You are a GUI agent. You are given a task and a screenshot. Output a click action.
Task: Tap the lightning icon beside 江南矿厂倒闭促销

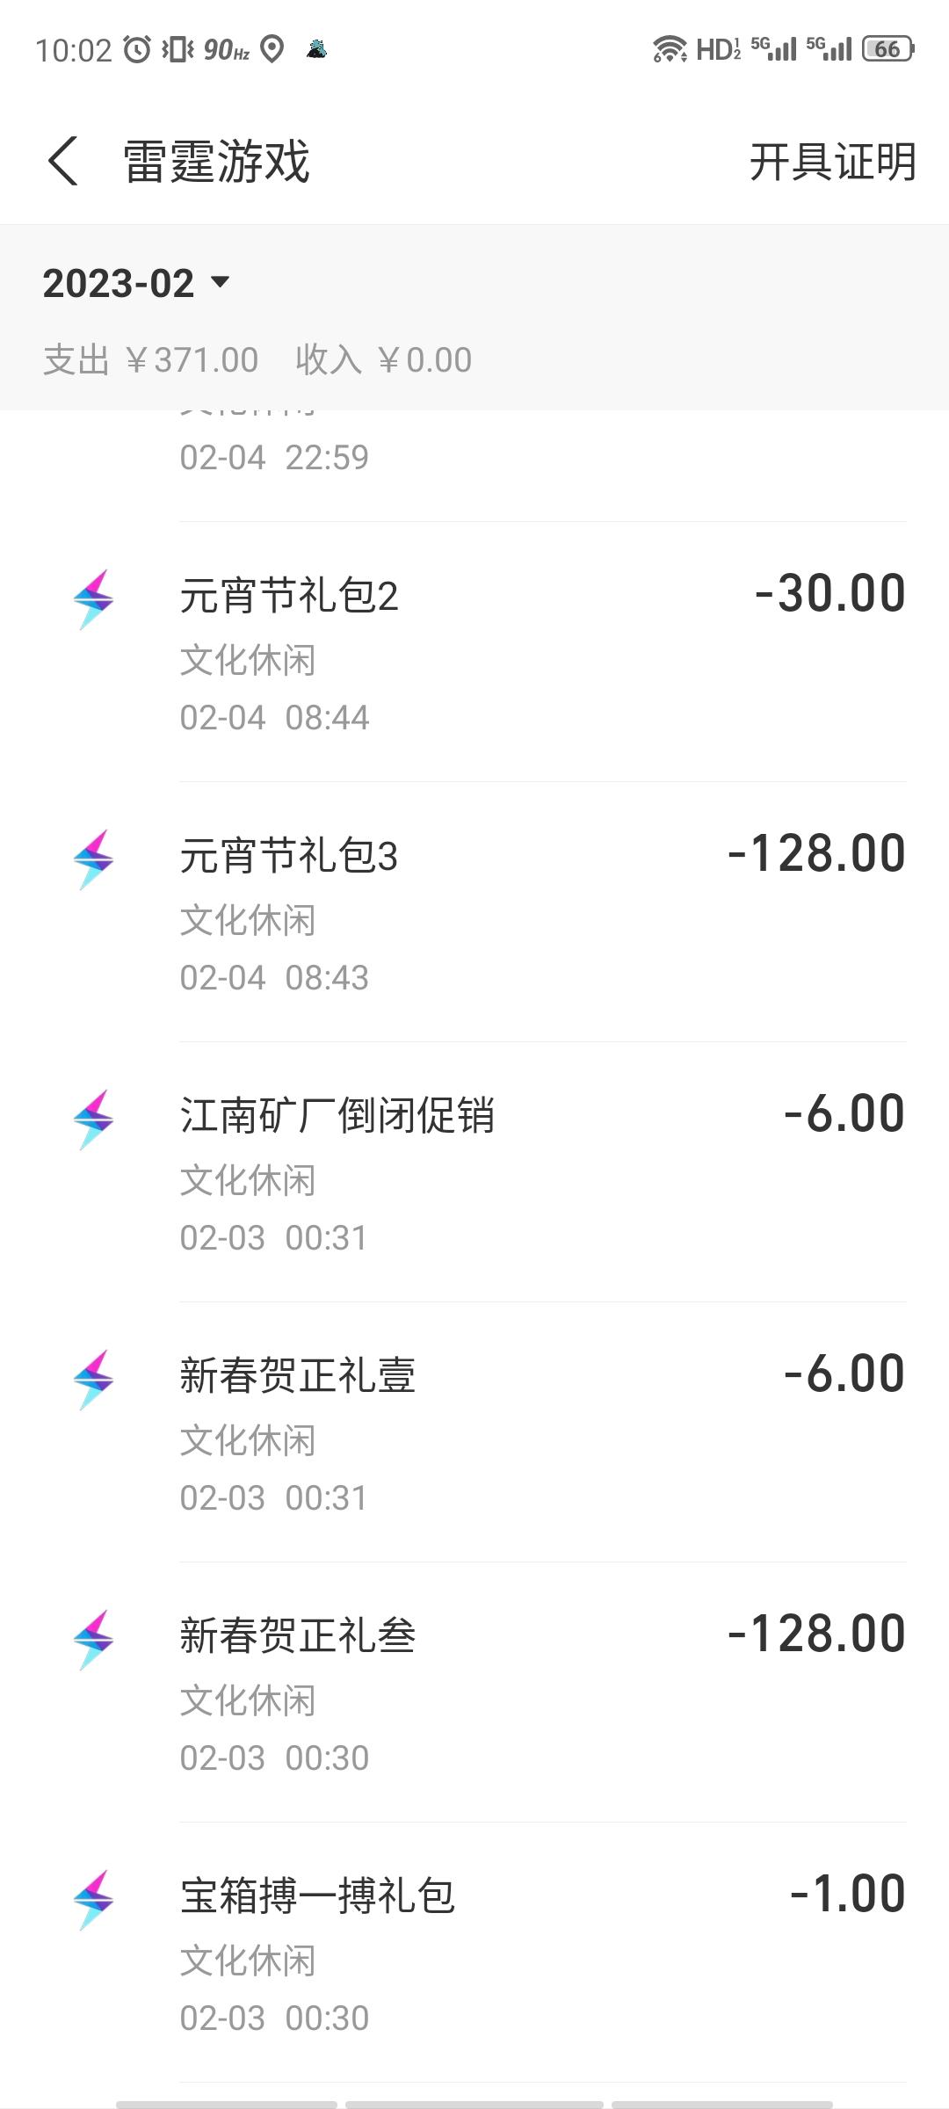pos(93,1120)
